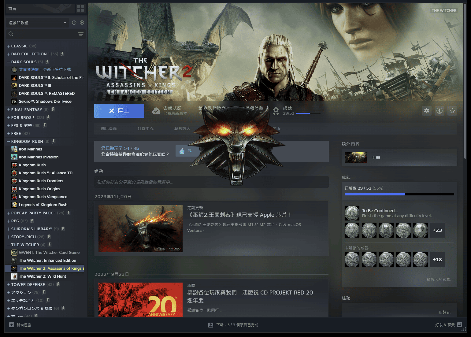Click THE WITCHER collection lightning icon
Screen dimensions: 471x337
click(x=50, y=245)
